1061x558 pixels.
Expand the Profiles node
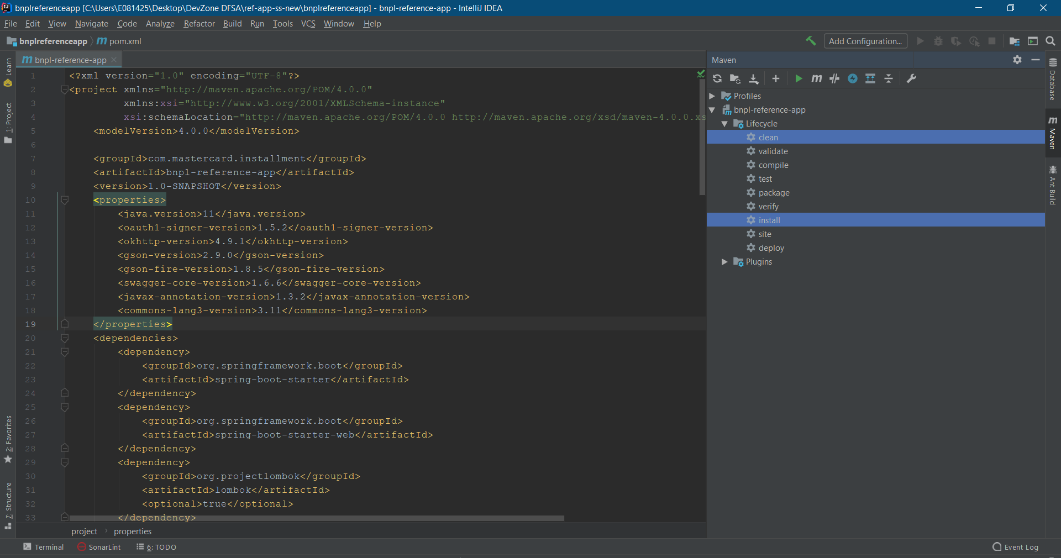click(712, 96)
